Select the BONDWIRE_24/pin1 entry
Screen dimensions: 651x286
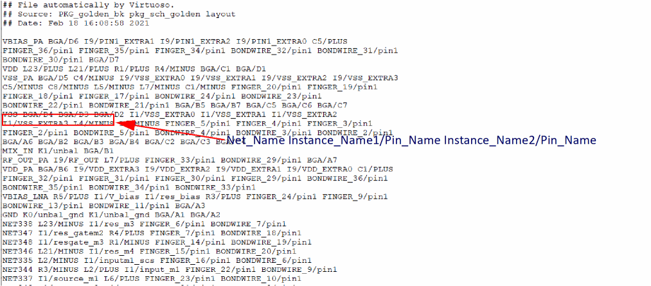[195, 96]
